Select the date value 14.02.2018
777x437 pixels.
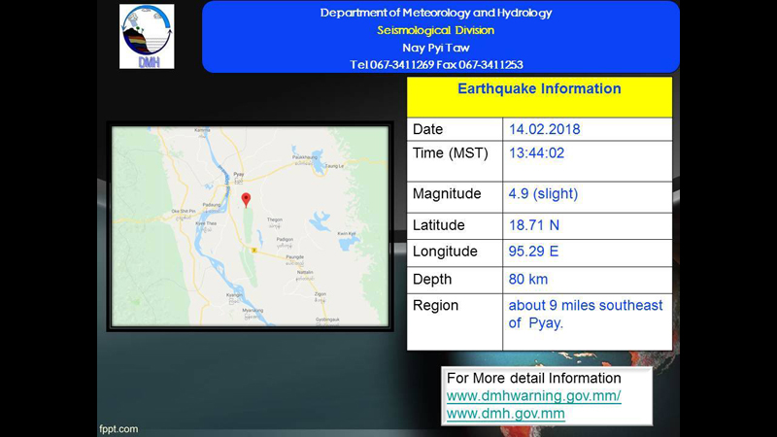[544, 129]
